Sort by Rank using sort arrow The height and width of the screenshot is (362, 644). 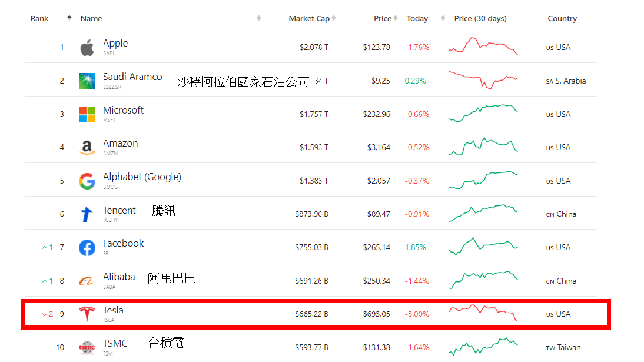click(x=69, y=18)
